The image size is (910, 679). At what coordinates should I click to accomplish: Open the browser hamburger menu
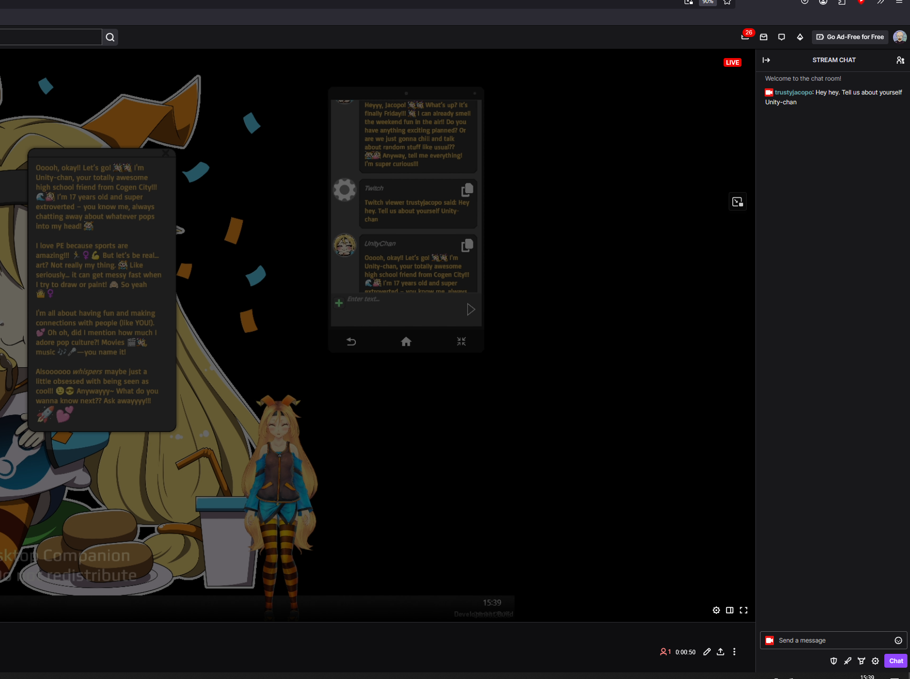point(899,2)
